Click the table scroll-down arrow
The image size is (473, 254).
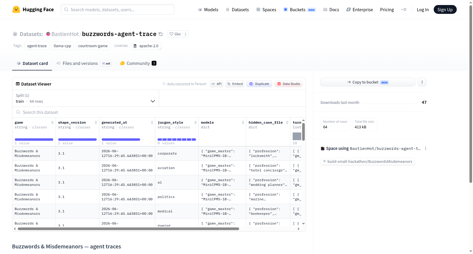point(303,224)
